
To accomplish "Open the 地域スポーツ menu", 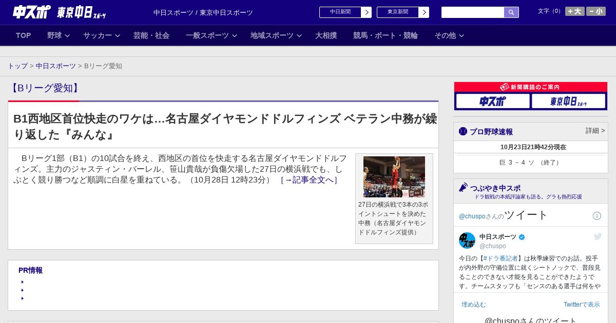I will pos(272,35).
